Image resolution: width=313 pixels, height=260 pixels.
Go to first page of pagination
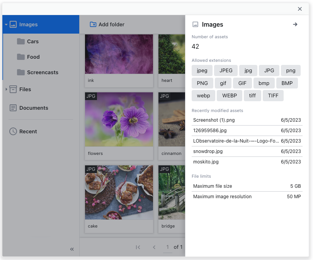[x=138, y=247]
